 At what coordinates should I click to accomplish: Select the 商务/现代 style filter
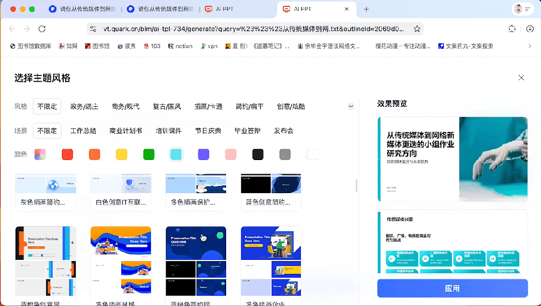click(125, 106)
